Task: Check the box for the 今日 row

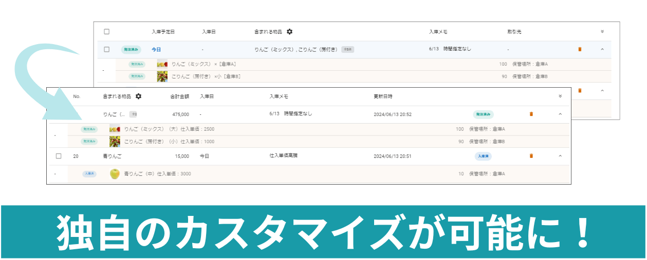Action: [107, 49]
